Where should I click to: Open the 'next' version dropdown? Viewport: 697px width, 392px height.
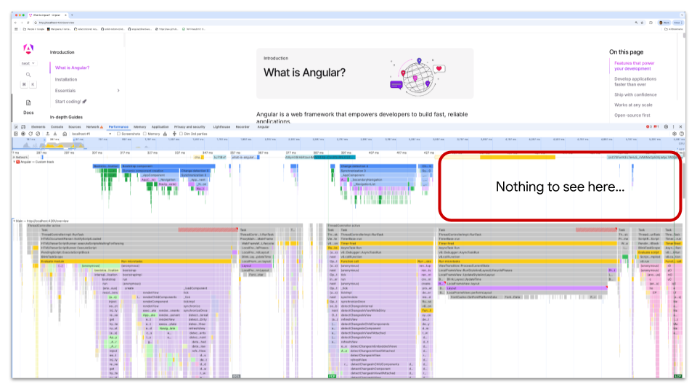pyautogui.click(x=28, y=64)
